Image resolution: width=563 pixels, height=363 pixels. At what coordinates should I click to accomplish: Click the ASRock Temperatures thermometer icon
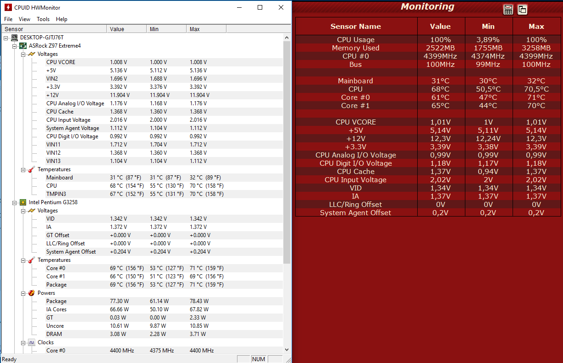point(31,169)
